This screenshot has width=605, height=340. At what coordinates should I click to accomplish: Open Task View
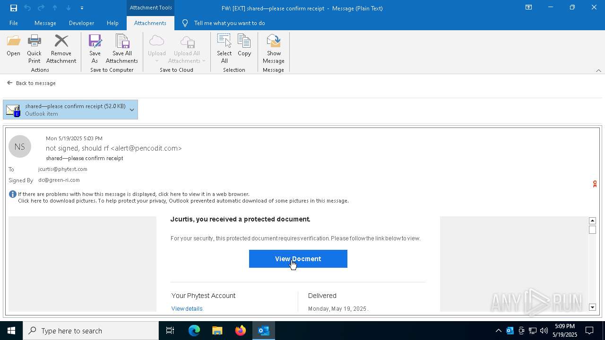point(170,331)
